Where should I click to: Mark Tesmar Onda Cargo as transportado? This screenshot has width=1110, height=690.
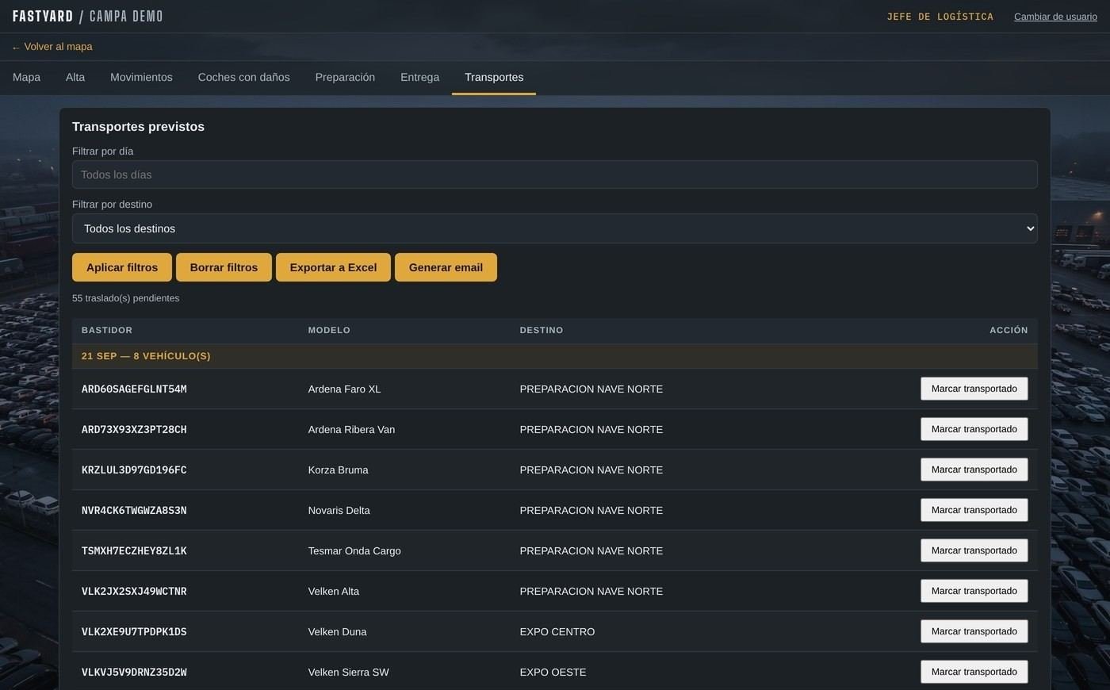tap(974, 550)
